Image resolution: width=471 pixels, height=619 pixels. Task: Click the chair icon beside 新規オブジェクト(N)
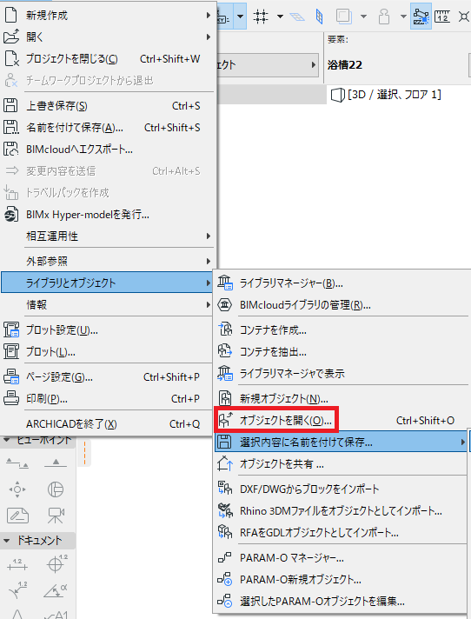click(225, 398)
